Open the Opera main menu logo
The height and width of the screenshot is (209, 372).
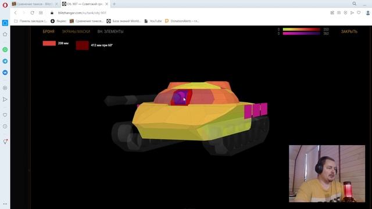click(5, 5)
